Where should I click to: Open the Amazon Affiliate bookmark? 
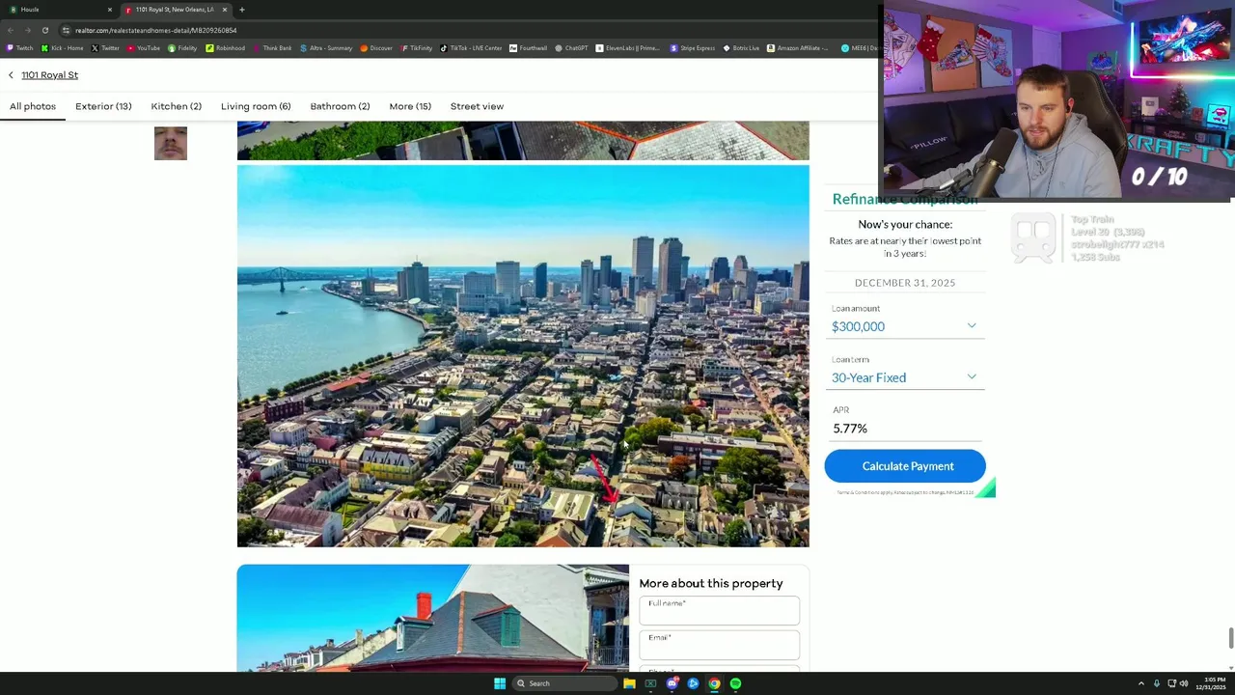(x=798, y=48)
